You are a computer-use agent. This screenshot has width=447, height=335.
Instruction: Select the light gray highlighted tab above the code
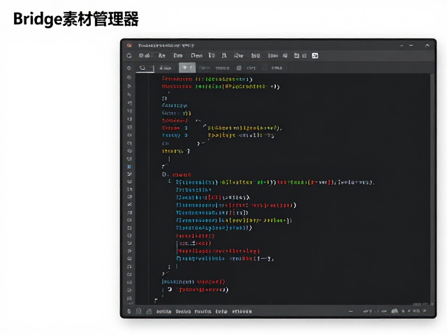[x=187, y=68]
